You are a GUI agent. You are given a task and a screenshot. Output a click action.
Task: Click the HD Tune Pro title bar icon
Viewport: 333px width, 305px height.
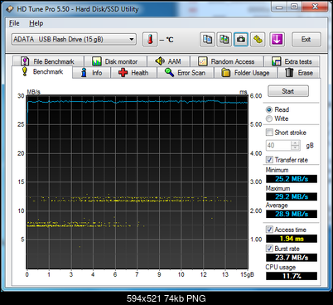click(x=10, y=9)
